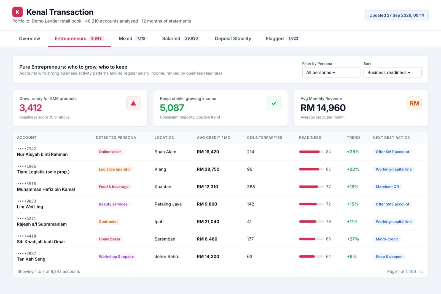Viewport: 441px width, 294px height.
Task: Click account name Tan Kah Seng
Action: (31, 259)
